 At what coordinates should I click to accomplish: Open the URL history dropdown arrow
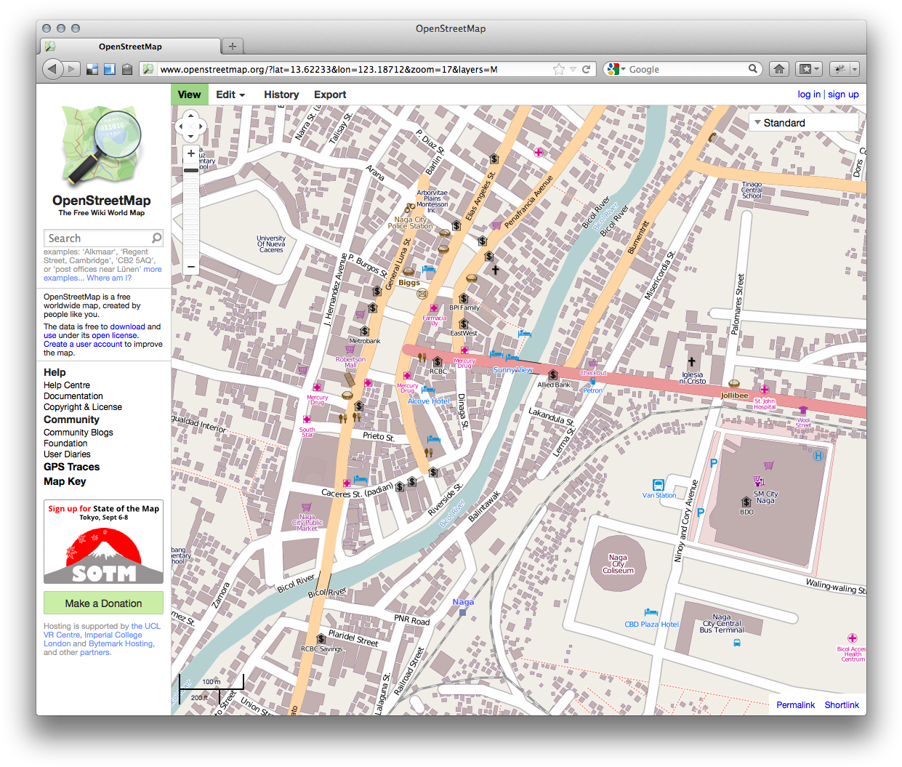coord(573,69)
